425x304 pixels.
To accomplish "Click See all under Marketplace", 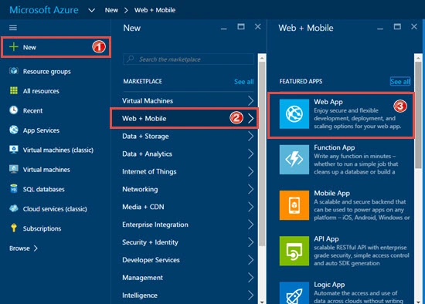I will tap(243, 82).
